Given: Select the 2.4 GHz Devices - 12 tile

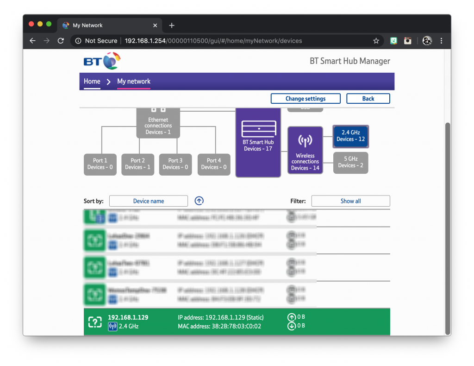Looking at the screenshot, I should click(x=351, y=136).
